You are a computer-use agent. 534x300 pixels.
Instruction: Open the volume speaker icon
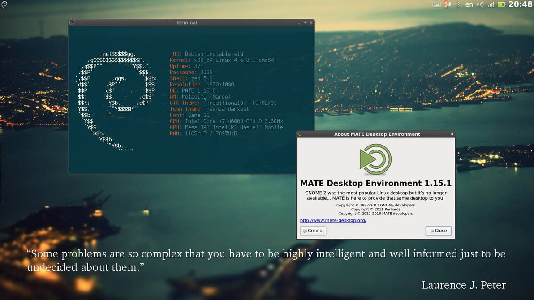coord(480,4)
